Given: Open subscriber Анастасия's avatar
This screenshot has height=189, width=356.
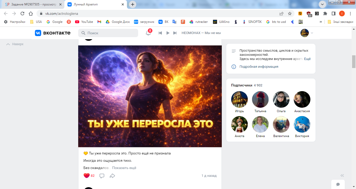Looking at the screenshot, I should pos(302,99).
